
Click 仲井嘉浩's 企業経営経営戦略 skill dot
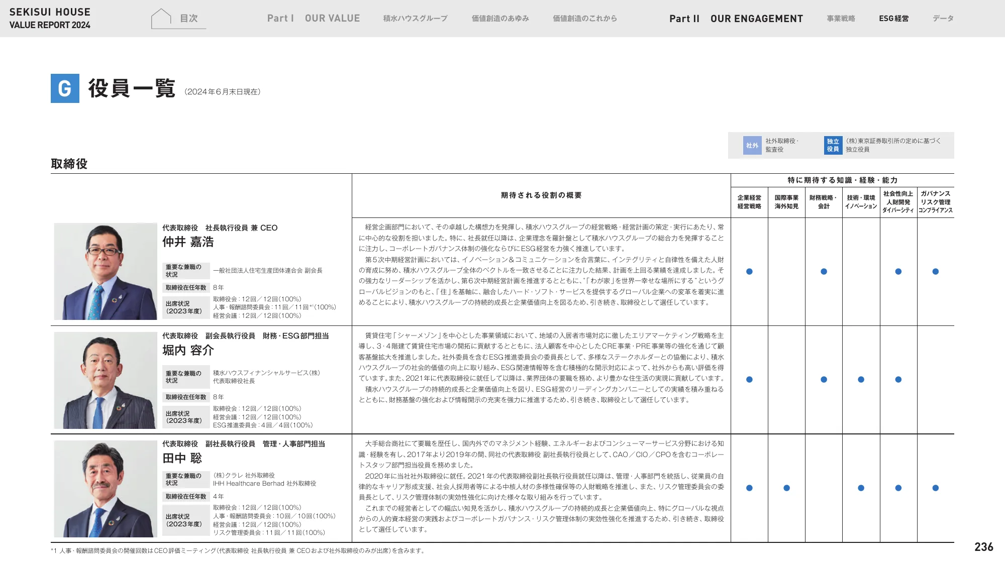(749, 271)
